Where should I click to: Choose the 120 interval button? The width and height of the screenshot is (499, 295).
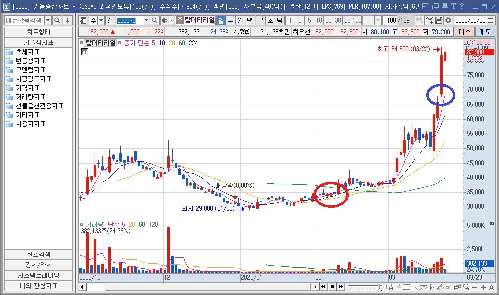(x=357, y=20)
